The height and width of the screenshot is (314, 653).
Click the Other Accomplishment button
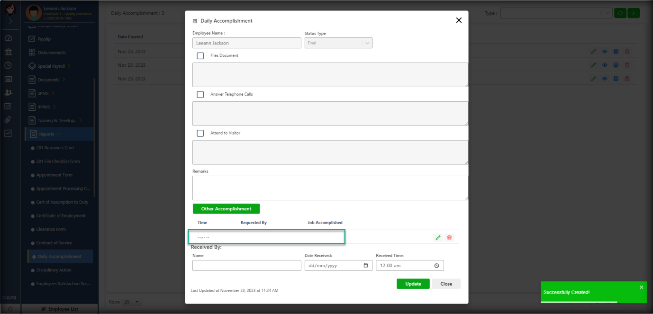pos(226,209)
